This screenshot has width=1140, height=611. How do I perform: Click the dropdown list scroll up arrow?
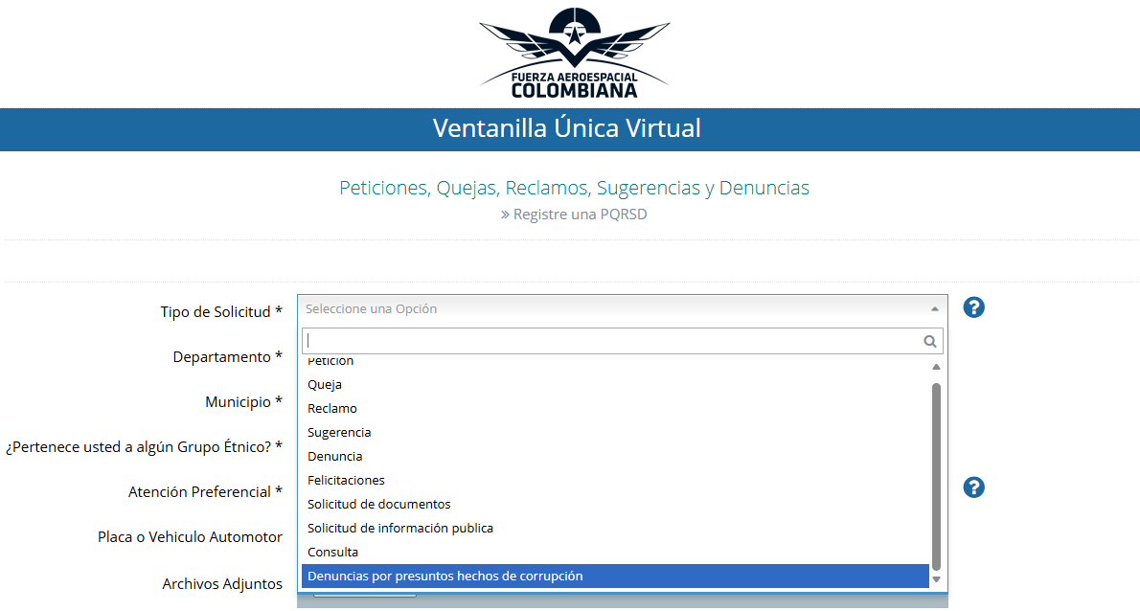[936, 367]
